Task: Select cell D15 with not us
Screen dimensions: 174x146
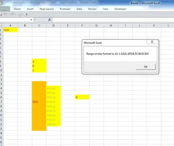Action: click(x=53, y=93)
